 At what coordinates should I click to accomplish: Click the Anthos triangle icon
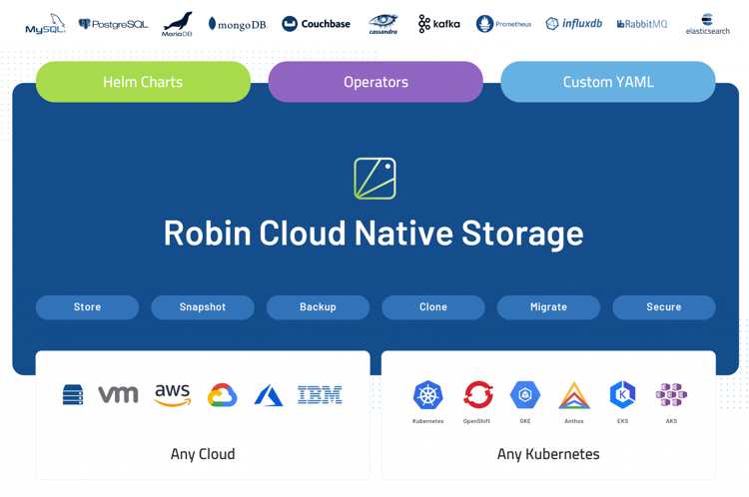coord(574,395)
